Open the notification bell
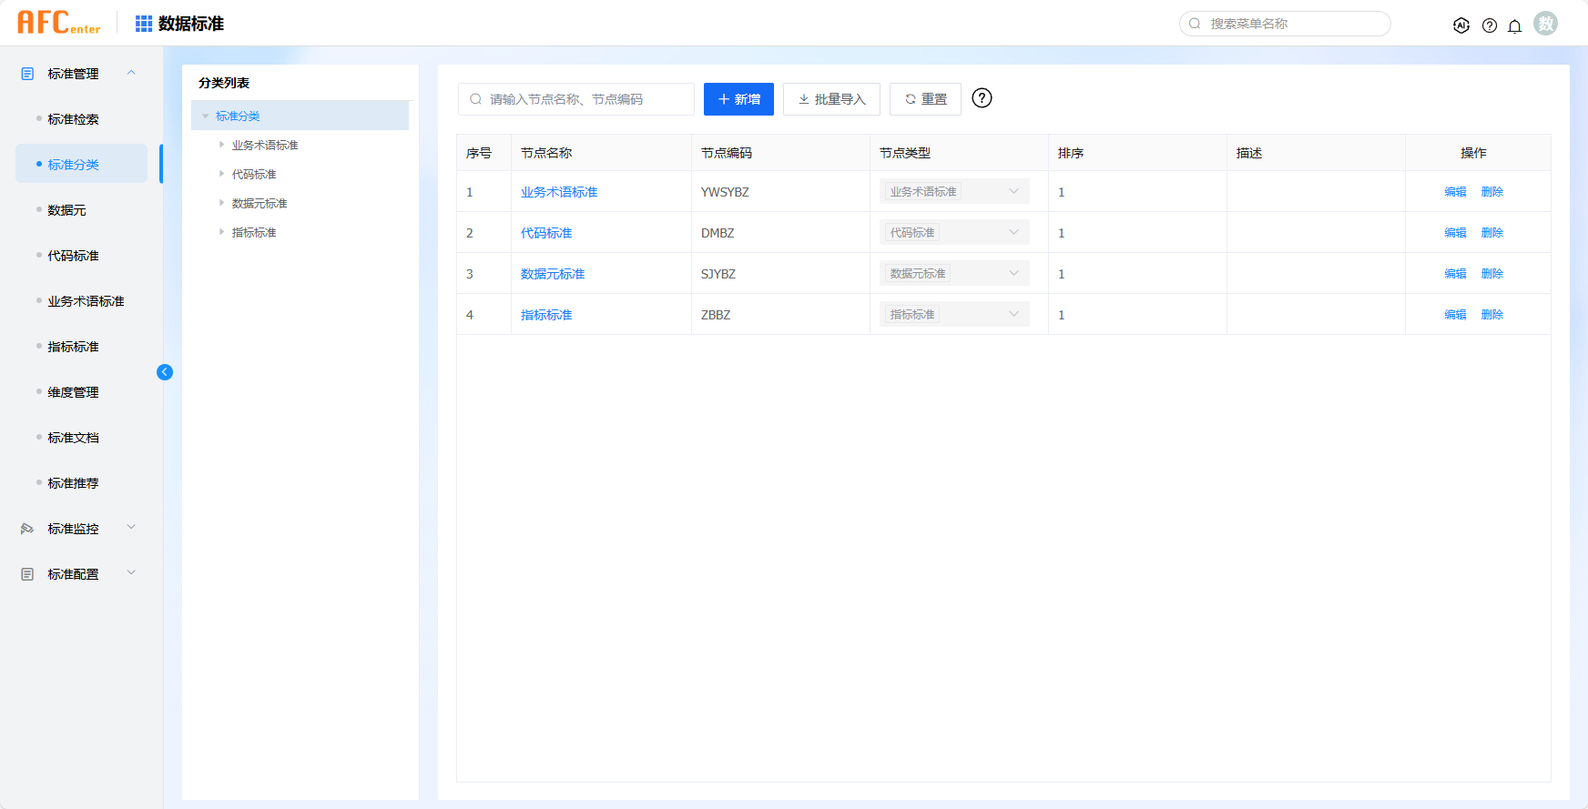 coord(1515,25)
